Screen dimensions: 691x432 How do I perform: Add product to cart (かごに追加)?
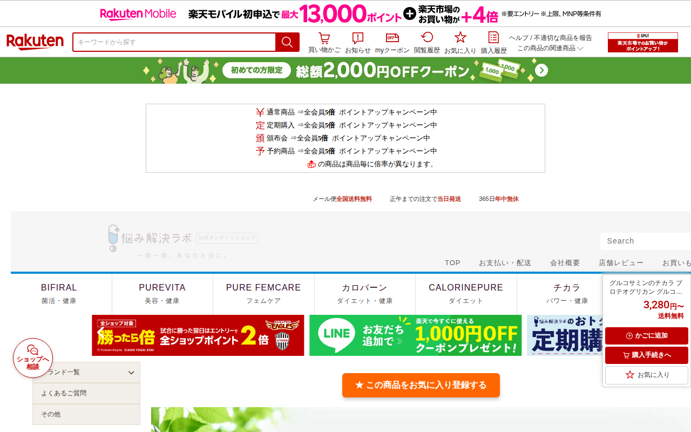[x=647, y=336]
